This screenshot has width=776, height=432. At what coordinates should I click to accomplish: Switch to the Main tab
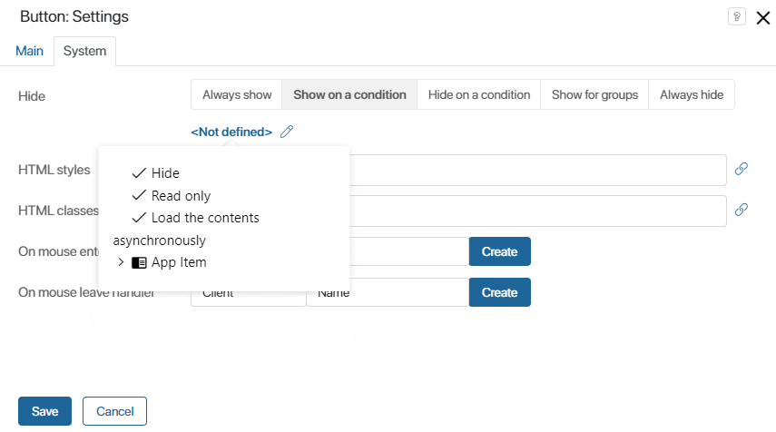click(x=29, y=51)
